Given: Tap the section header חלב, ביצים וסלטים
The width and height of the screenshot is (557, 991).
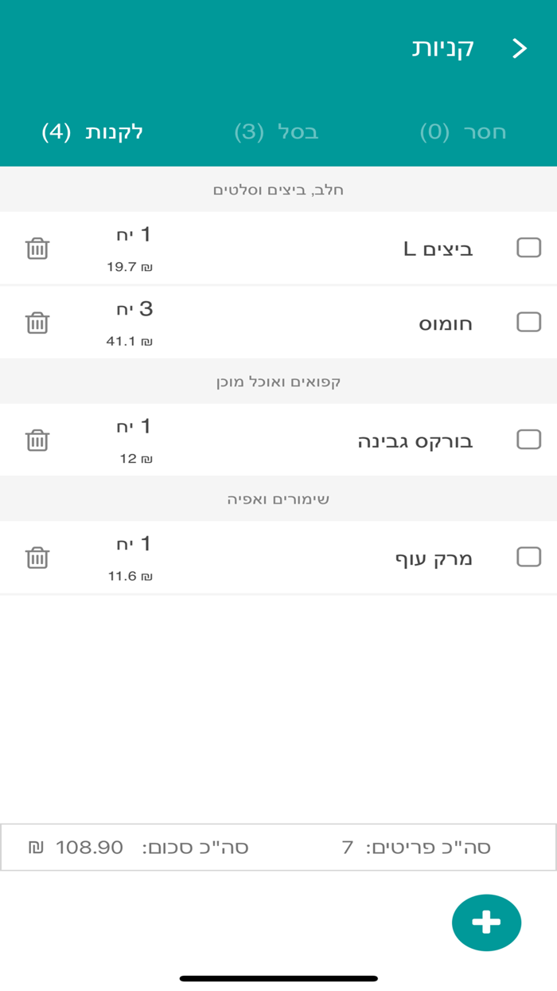Looking at the screenshot, I should click(278, 189).
